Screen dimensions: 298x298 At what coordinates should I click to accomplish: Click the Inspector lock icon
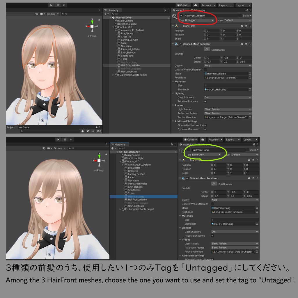pyautogui.click(x=247, y=10)
